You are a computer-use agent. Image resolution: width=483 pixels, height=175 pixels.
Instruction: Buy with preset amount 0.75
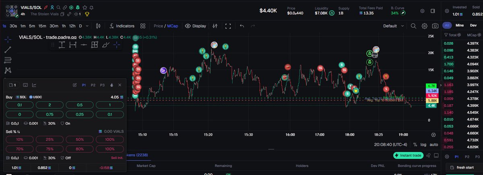(49, 114)
